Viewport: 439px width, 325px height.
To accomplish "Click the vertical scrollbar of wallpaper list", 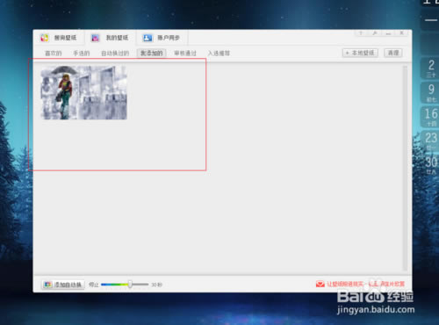I will pos(405,168).
